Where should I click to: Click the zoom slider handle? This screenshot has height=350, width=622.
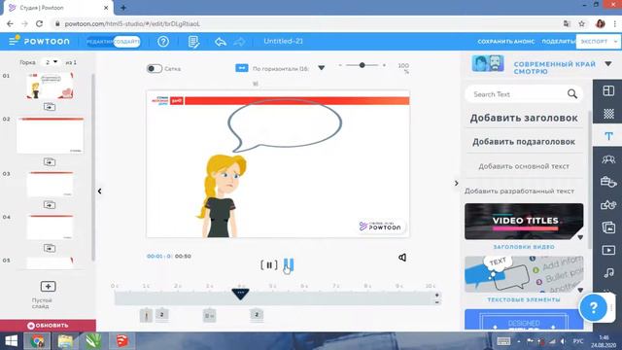point(363,65)
